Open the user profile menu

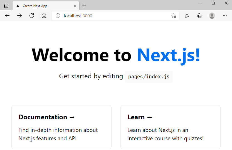click(212, 16)
